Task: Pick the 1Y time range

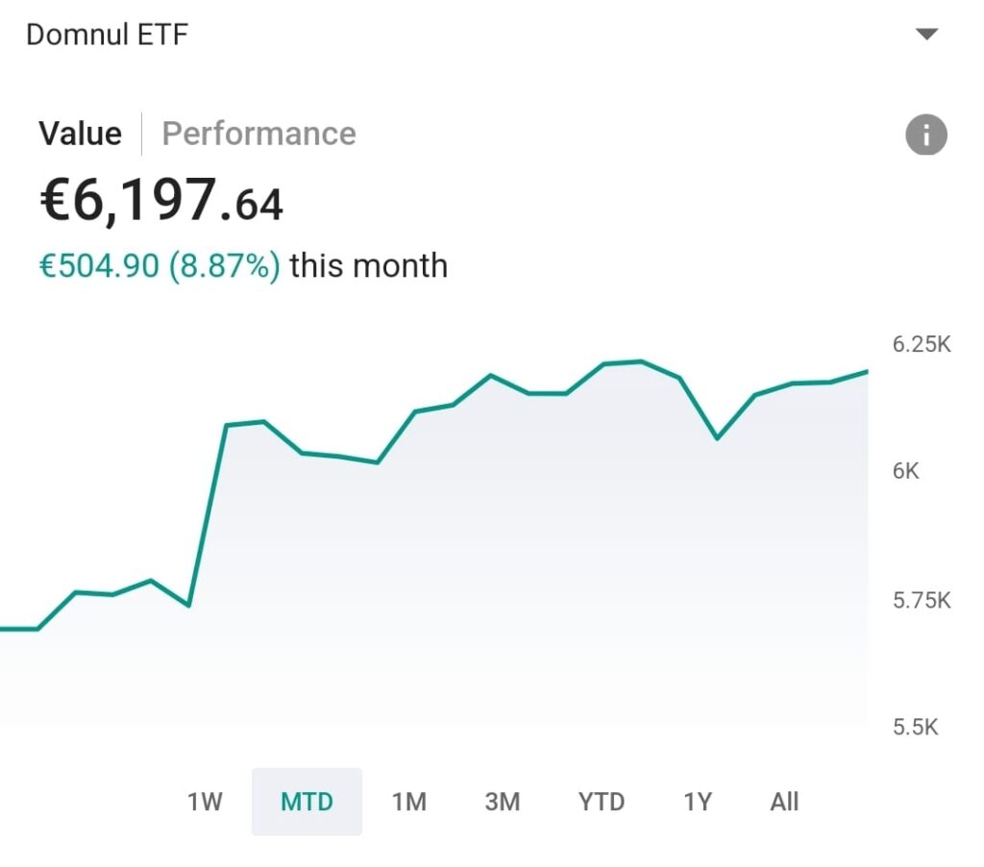Action: tap(698, 802)
